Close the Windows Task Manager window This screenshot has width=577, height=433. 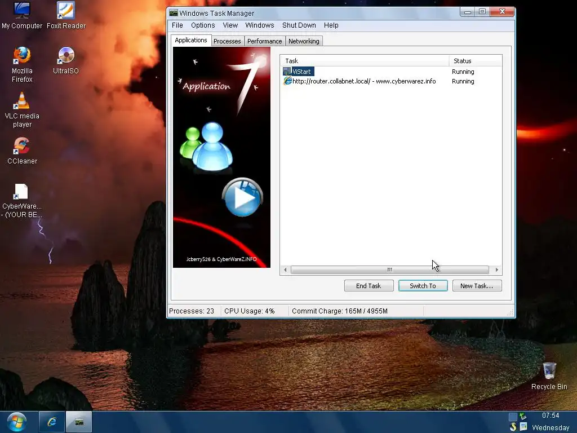pos(502,12)
